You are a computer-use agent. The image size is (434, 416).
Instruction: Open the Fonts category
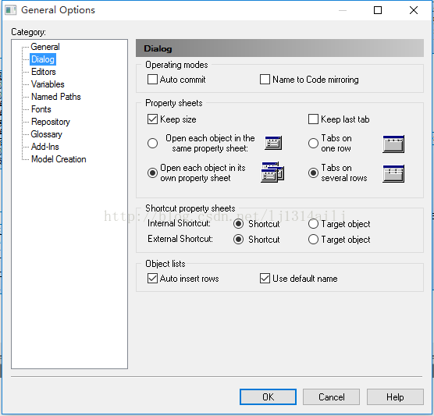click(41, 109)
